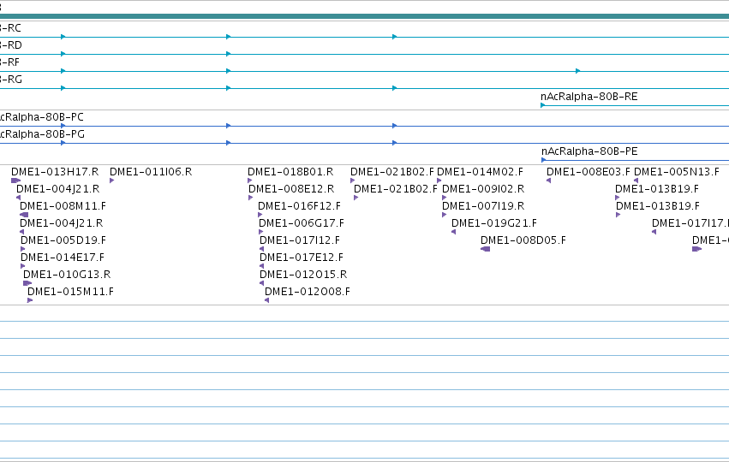The height and width of the screenshot is (462, 729).
Task: Choose the DME1-009I02.R label
Action: click(x=483, y=189)
